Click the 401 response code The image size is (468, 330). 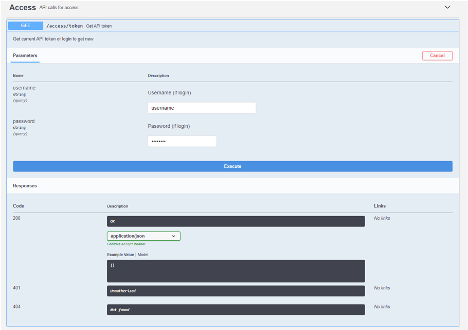point(16,288)
